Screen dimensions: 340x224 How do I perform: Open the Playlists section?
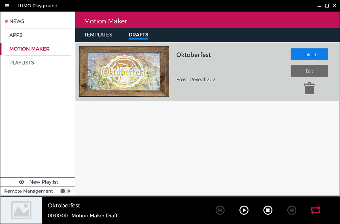pyautogui.click(x=22, y=63)
